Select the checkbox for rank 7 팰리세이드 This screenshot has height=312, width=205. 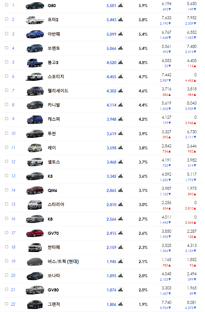[x=6, y=90]
